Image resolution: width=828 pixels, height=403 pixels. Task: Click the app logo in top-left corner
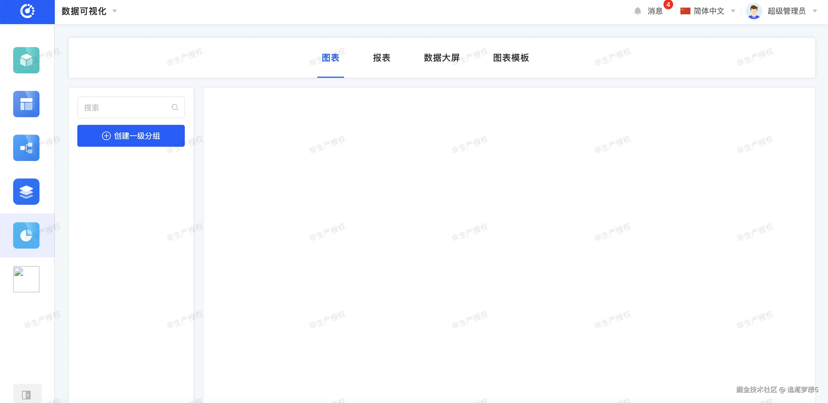point(27,11)
